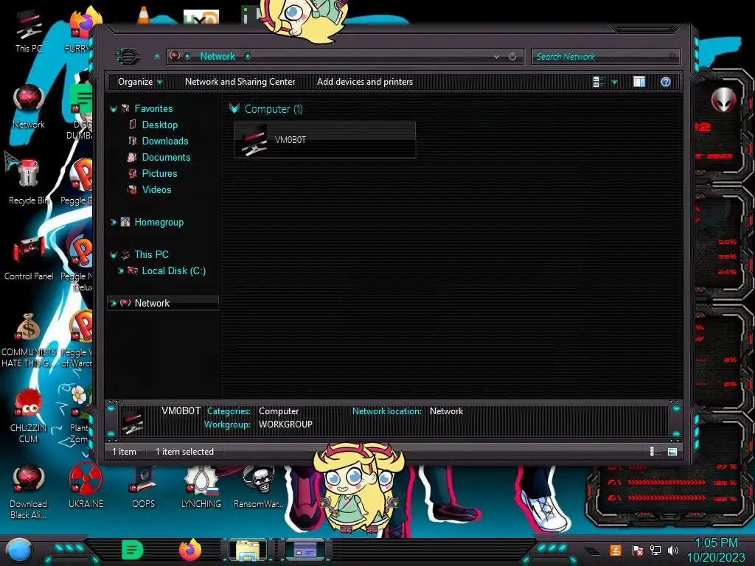This screenshot has height=566, width=755.
Task: Click the Start orb on the taskbar
Action: pyautogui.click(x=19, y=551)
